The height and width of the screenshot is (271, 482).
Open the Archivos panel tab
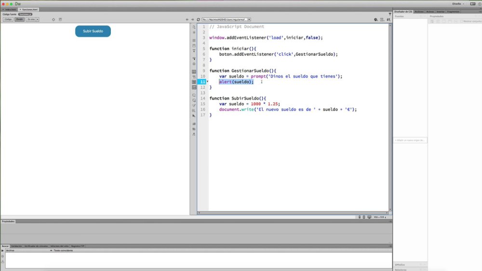click(x=419, y=12)
